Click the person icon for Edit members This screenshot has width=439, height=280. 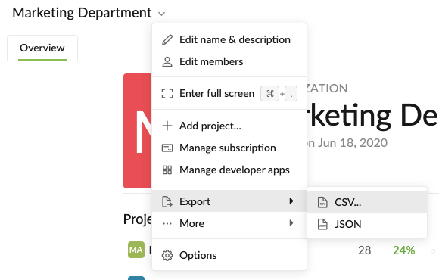(x=167, y=61)
